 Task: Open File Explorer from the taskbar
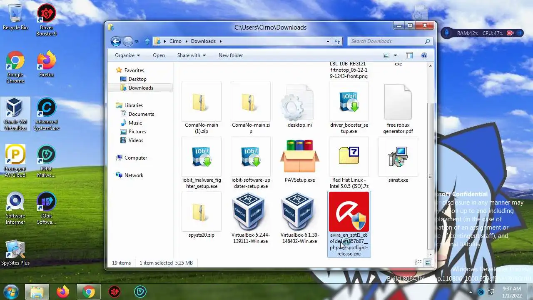(x=37, y=292)
